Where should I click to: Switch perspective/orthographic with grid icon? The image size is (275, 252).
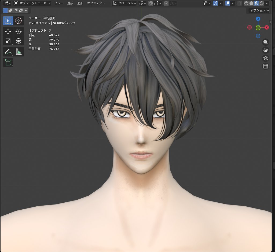click(x=266, y=66)
